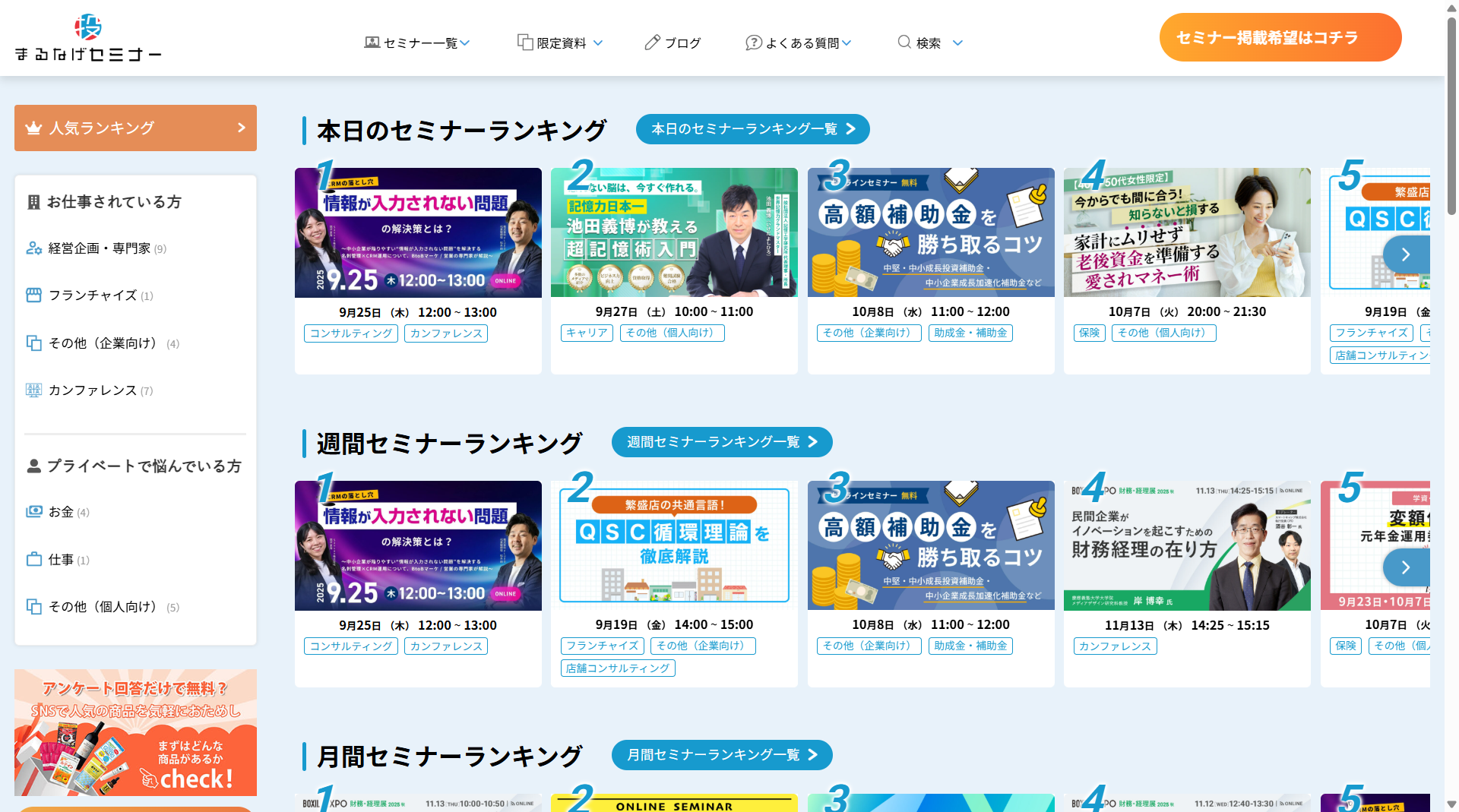Open the セミナー一覧 menu
The height and width of the screenshot is (812, 1459).
click(x=417, y=43)
